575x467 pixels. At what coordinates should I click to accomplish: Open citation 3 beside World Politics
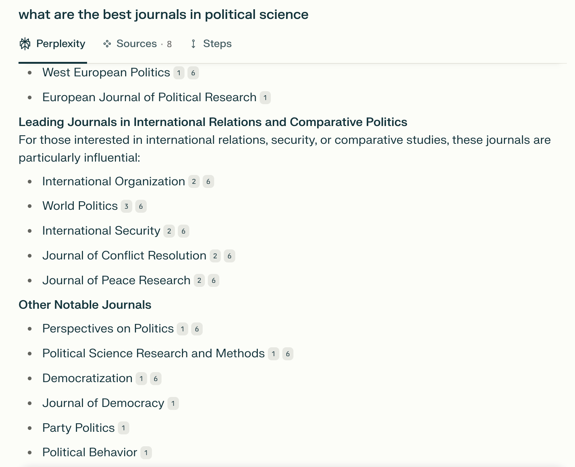click(x=126, y=206)
